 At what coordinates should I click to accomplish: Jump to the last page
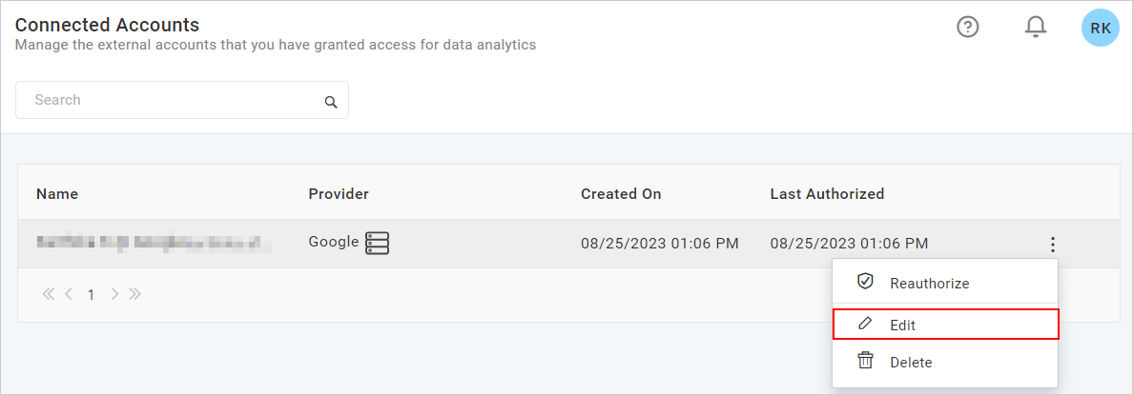[x=135, y=294]
